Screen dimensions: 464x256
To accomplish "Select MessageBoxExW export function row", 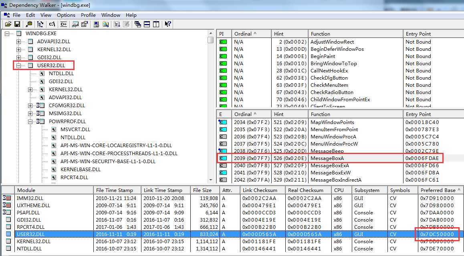I will click(340, 172).
